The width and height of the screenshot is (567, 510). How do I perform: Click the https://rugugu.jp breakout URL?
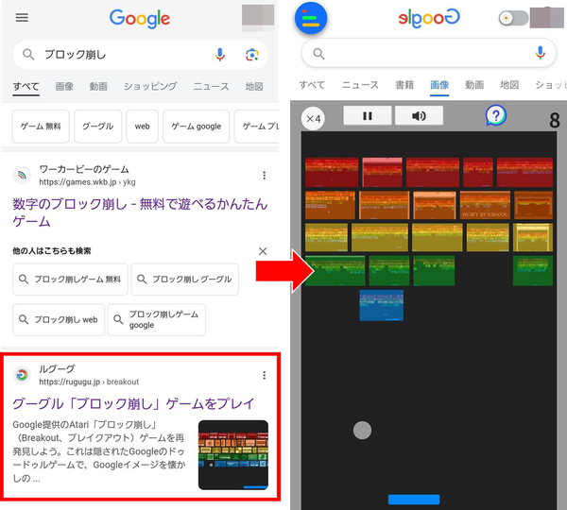click(89, 382)
